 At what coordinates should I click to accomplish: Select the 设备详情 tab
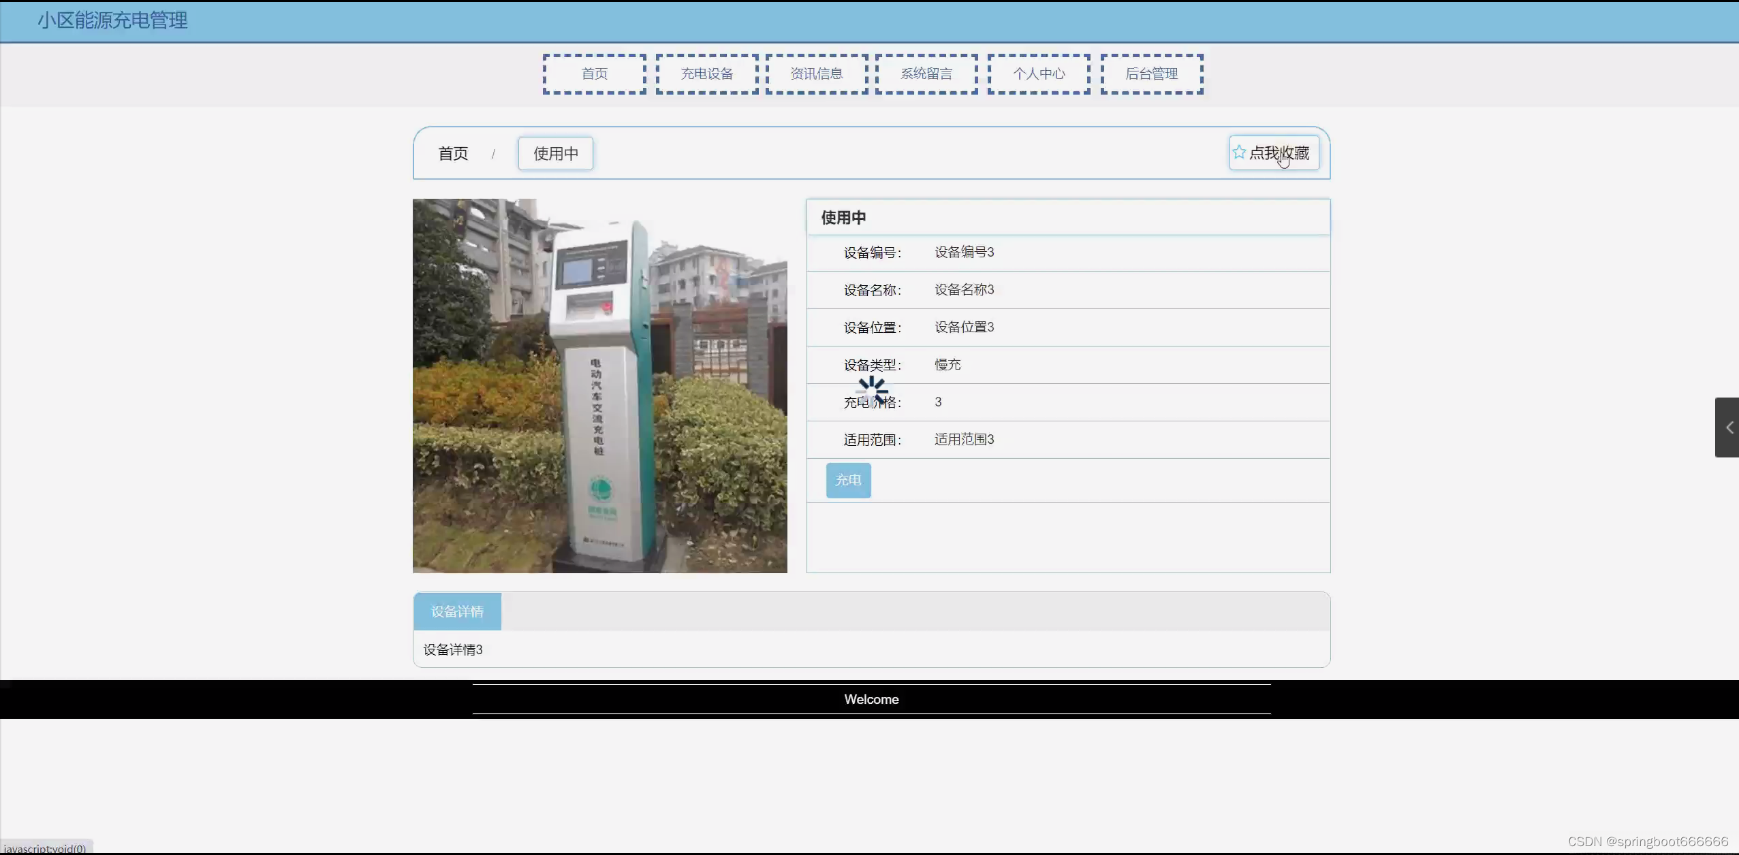tap(457, 611)
